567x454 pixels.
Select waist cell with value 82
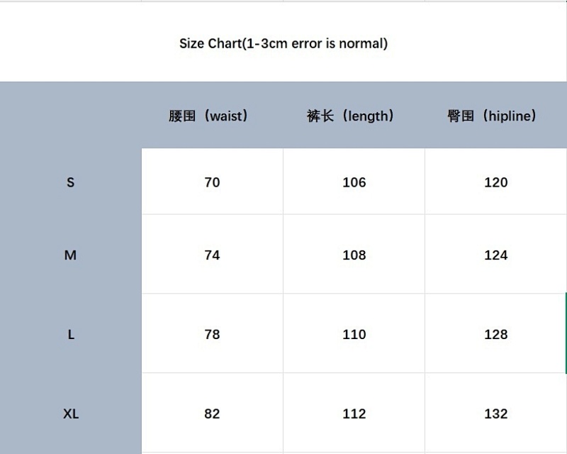[212, 413]
